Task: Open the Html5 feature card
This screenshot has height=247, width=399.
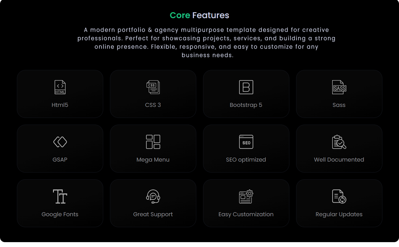Action: (x=60, y=94)
